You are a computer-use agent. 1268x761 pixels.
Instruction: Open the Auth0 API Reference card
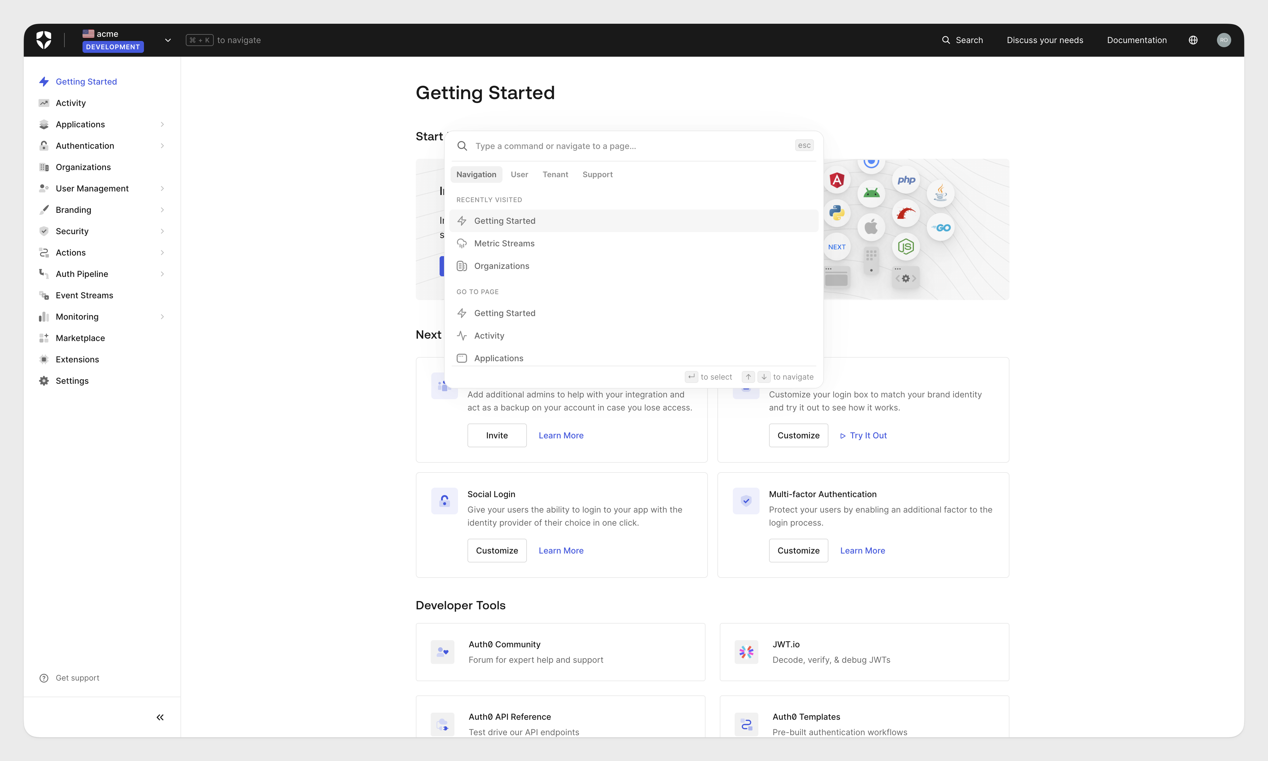[x=560, y=717]
